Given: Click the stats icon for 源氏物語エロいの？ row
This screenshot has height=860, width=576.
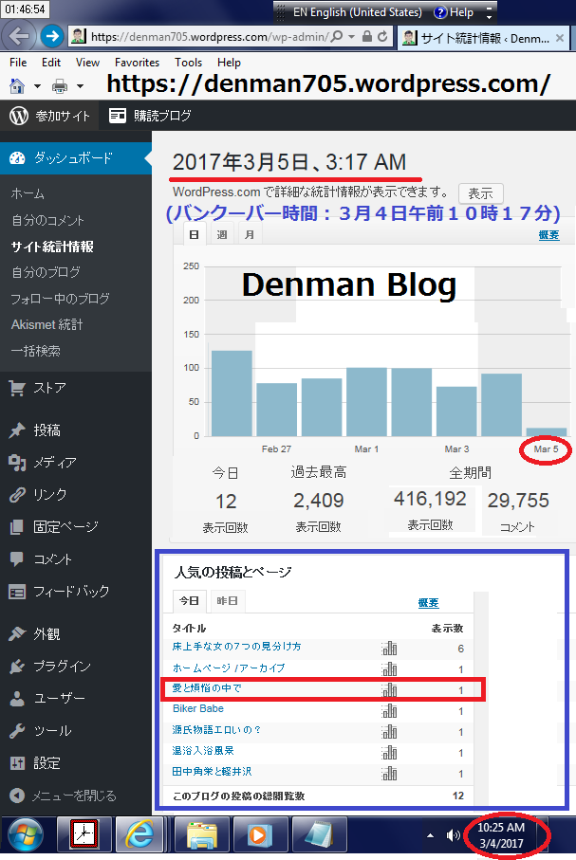Looking at the screenshot, I should tap(389, 732).
